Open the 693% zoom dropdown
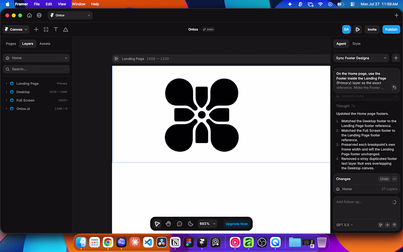The width and height of the screenshot is (403, 252). pyautogui.click(x=207, y=224)
